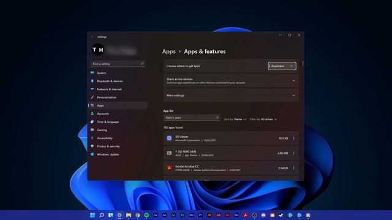392x220 pixels.
Task: Click the 4.96 MB size value
Action: 282,153
